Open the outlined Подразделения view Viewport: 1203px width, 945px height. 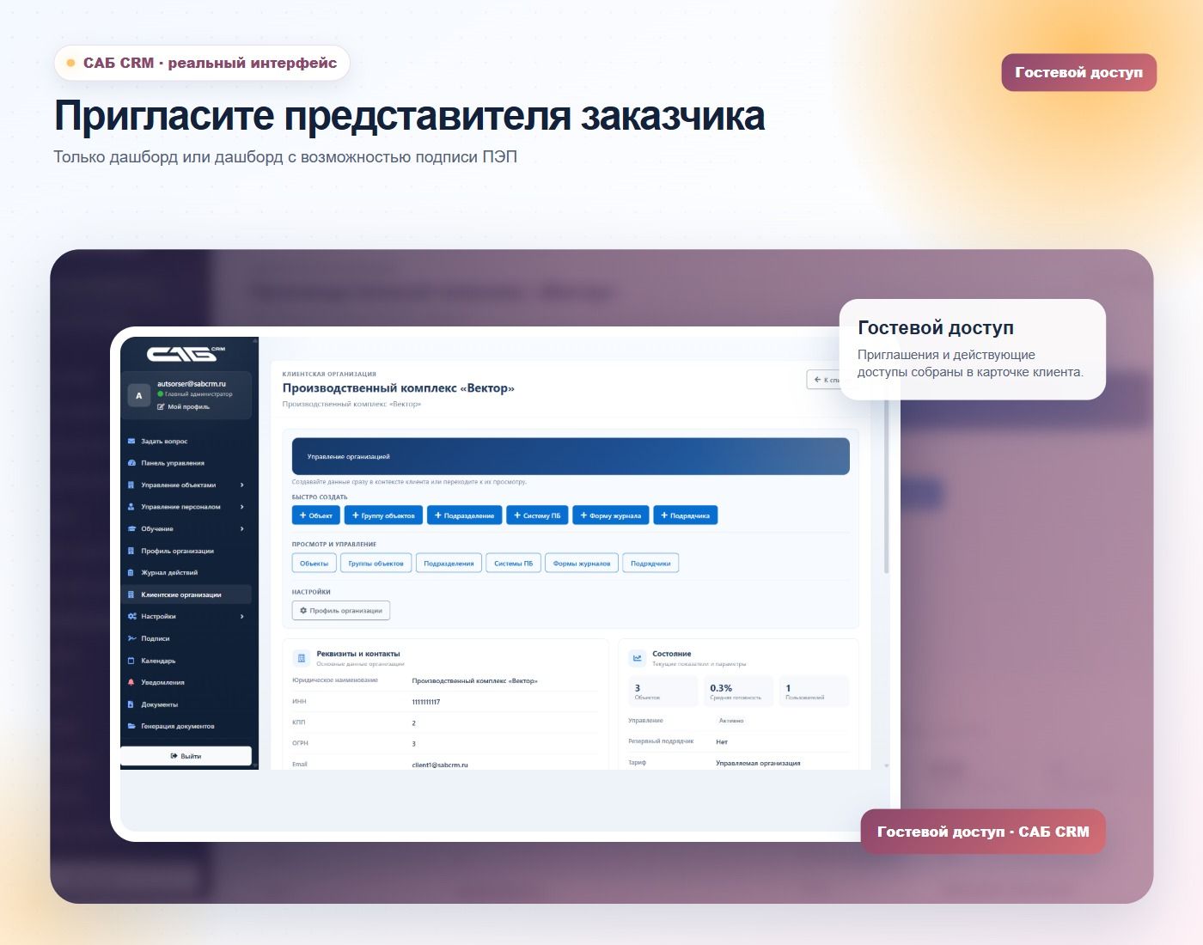[x=449, y=564]
